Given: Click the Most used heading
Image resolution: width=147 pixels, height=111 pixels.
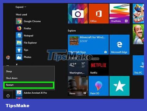Looking at the screenshot, I should click(x=21, y=15).
